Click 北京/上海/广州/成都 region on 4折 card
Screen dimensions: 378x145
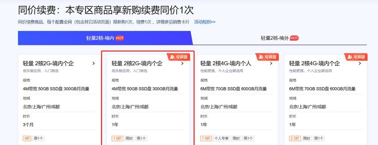41,107
